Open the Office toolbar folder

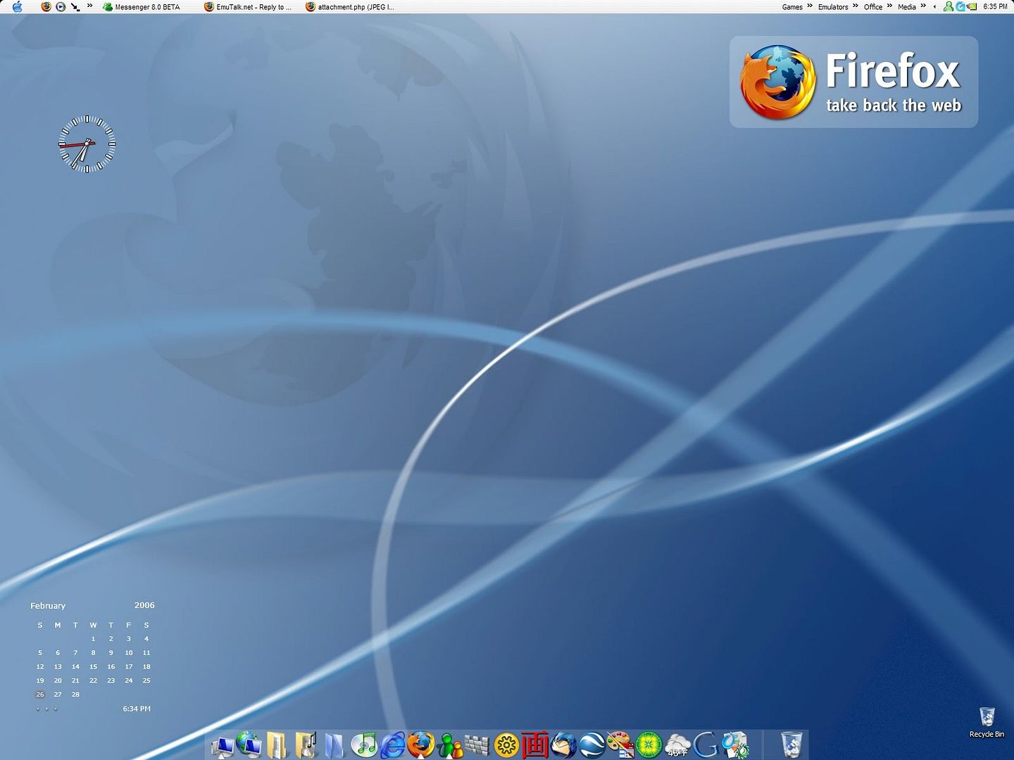[873, 6]
